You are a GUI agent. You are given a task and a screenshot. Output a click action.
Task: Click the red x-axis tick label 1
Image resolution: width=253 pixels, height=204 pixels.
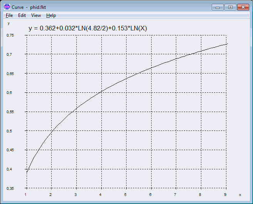click(26, 195)
